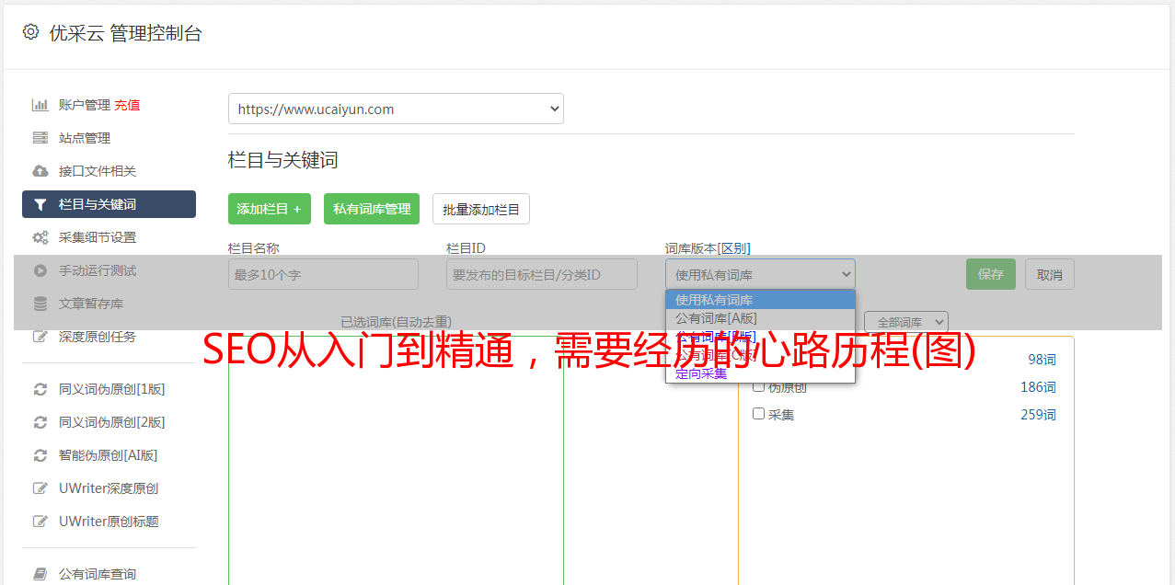Click the gear icon beside 优采云 管理控制台
Screen dimensions: 1175x585
(30, 32)
